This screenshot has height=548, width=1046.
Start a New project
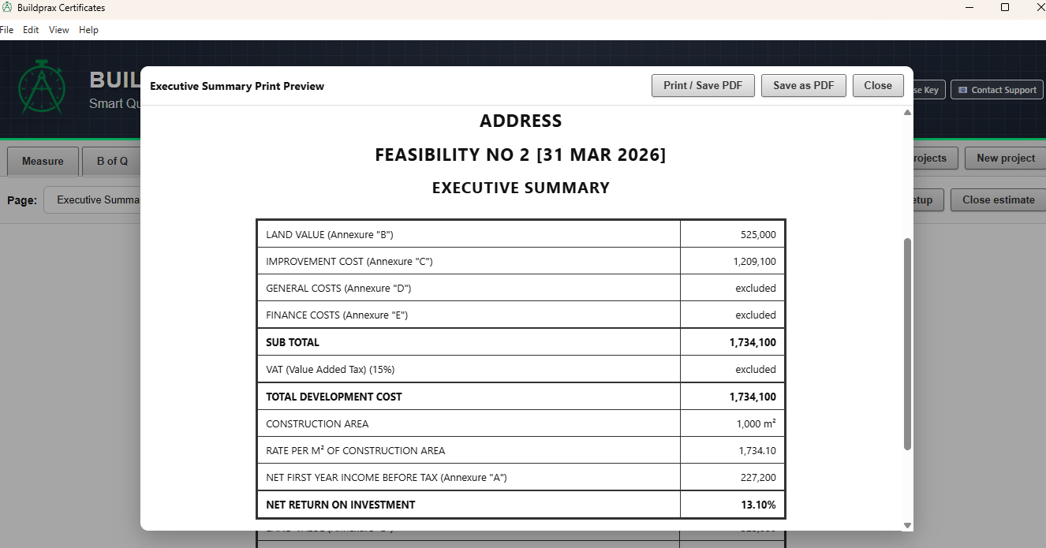(x=1004, y=158)
